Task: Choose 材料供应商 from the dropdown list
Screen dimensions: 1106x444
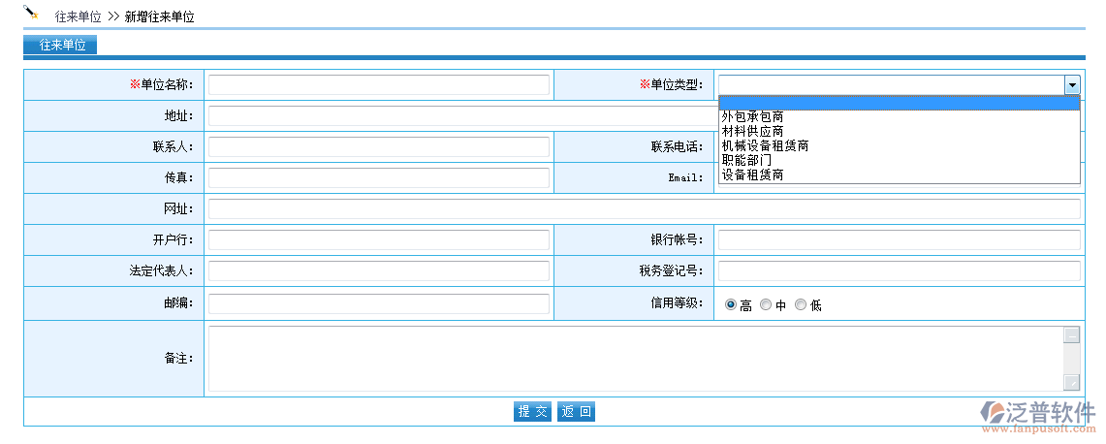Action: point(752,131)
